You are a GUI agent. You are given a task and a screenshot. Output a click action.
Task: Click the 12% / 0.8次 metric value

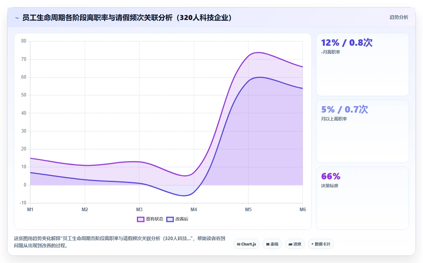pos(346,43)
